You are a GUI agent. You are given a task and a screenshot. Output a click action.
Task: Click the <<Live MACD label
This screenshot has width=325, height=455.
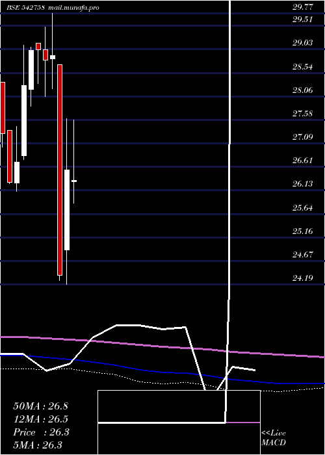click(274, 438)
